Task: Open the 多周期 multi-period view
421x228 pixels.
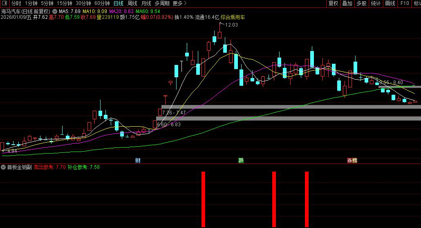Action: (162, 4)
